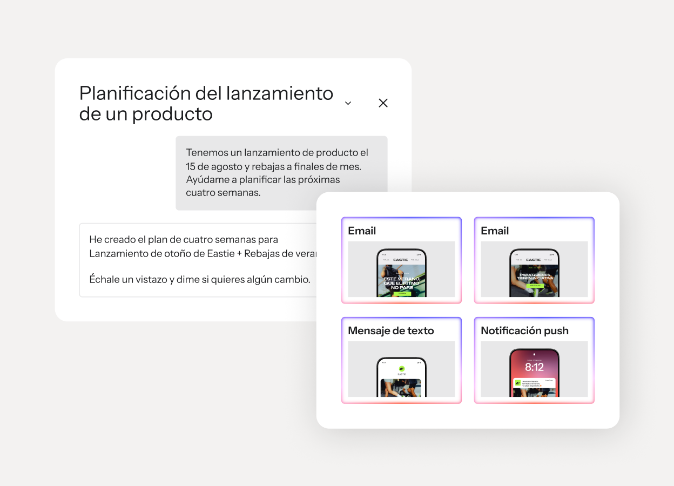Click the heading 'Planificación del lanzamiento de un producto'
Screen dimensions: 674x486
tap(206, 104)
